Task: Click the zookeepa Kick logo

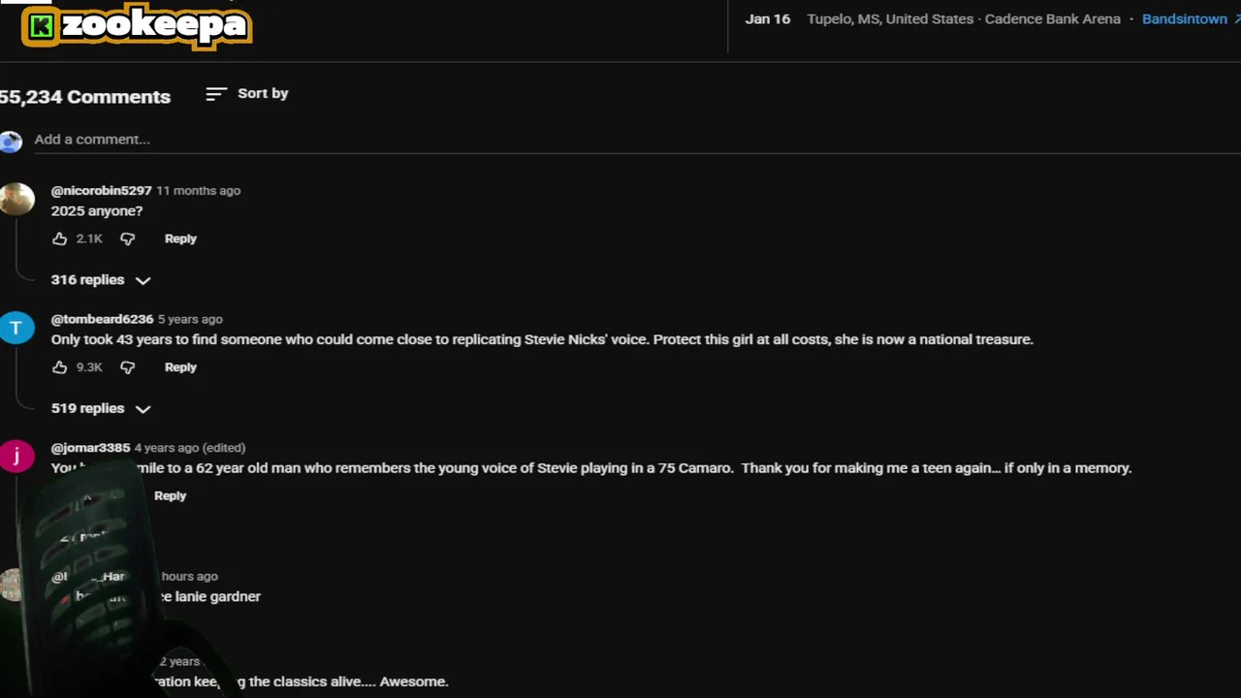Action: click(137, 26)
